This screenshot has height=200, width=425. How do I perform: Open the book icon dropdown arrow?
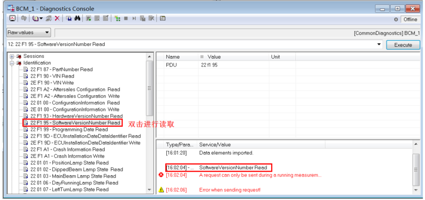[41, 18]
